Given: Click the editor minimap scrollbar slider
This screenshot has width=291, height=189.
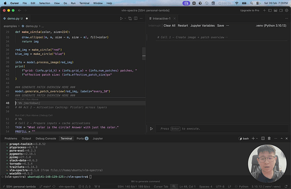Looking at the screenshot, I should pos(144,54).
